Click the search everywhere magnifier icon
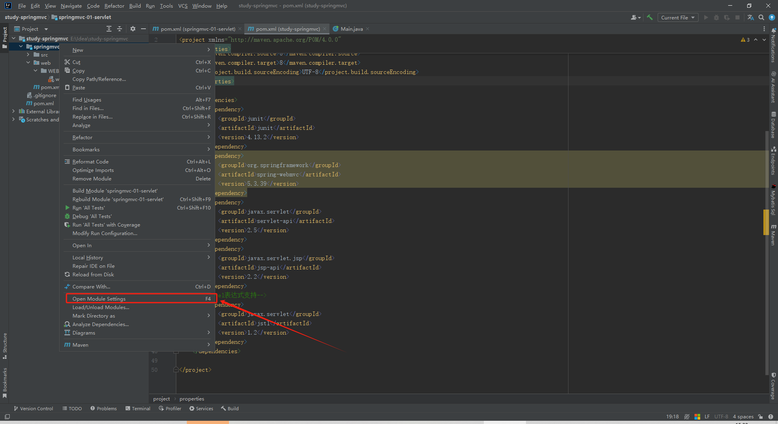 [x=762, y=17]
